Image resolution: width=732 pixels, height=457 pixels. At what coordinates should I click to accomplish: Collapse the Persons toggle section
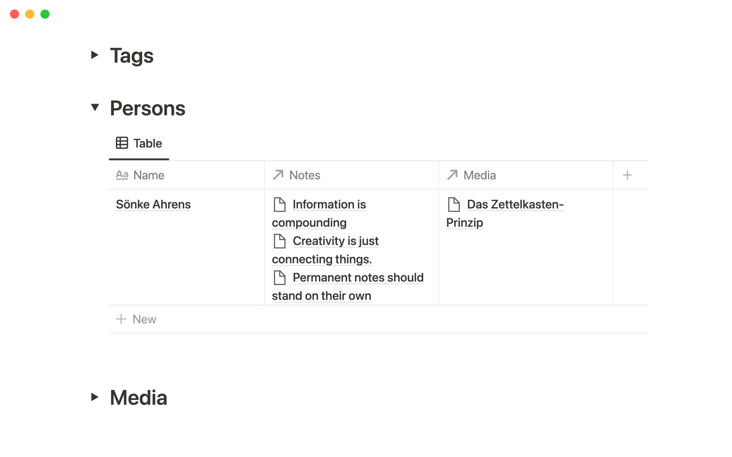tap(95, 107)
